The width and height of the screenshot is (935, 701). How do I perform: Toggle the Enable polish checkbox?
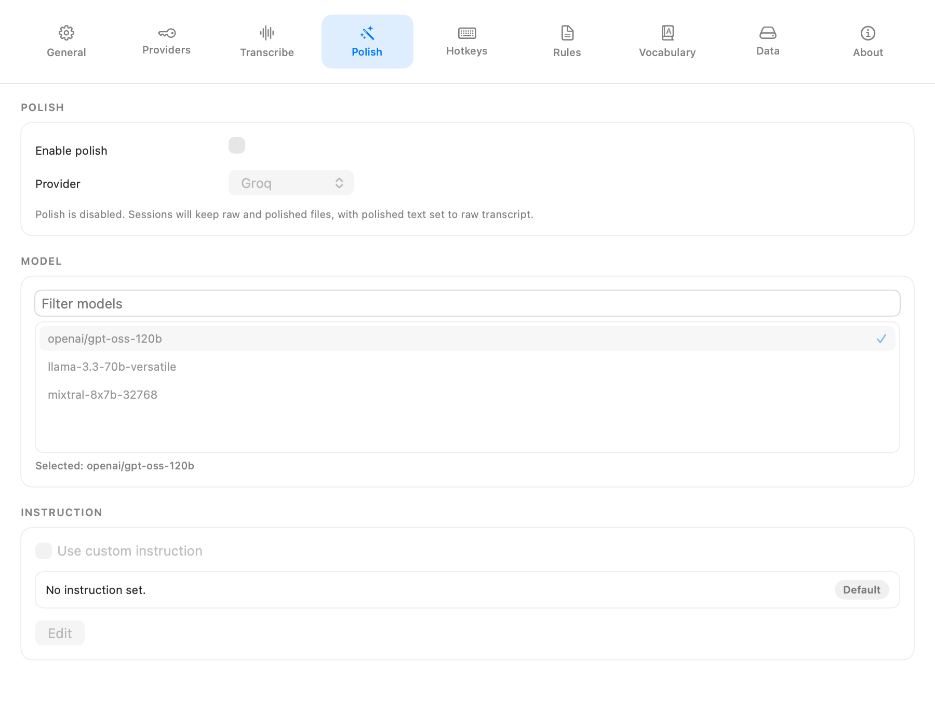pyautogui.click(x=237, y=145)
